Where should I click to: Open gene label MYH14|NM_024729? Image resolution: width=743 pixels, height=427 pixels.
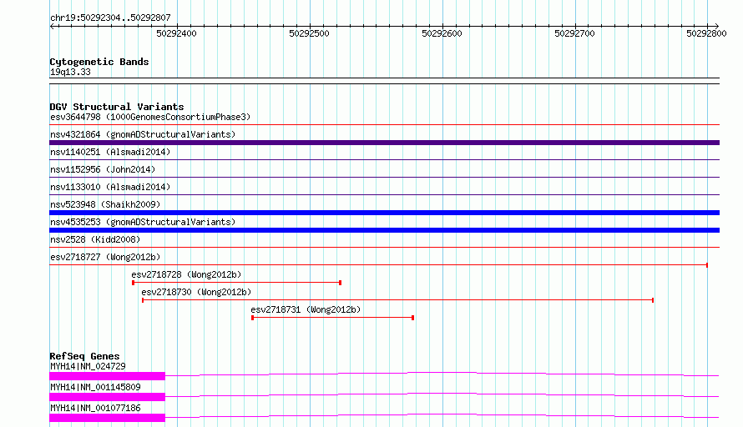point(88,366)
